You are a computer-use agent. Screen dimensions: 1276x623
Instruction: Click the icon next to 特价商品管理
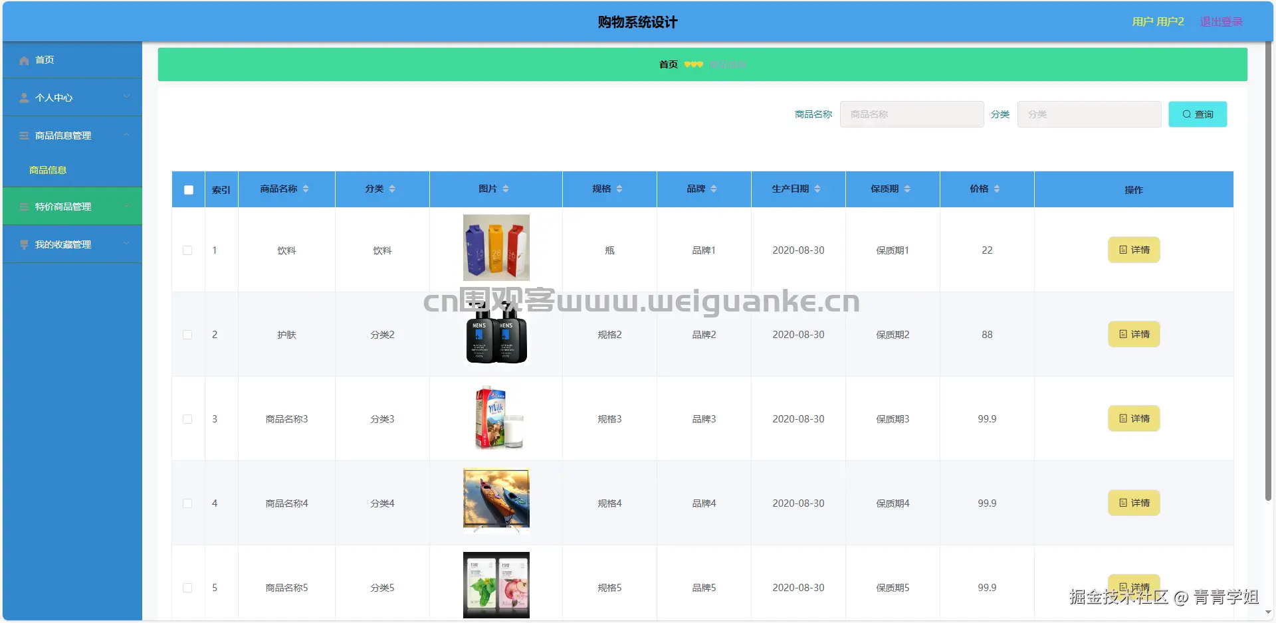click(x=23, y=206)
